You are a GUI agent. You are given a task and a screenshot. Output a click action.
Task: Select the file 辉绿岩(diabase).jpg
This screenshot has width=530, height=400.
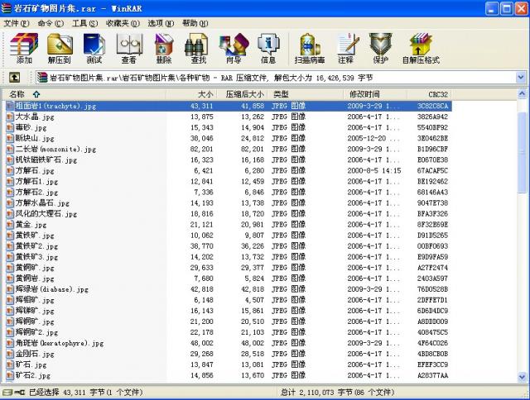(51, 289)
